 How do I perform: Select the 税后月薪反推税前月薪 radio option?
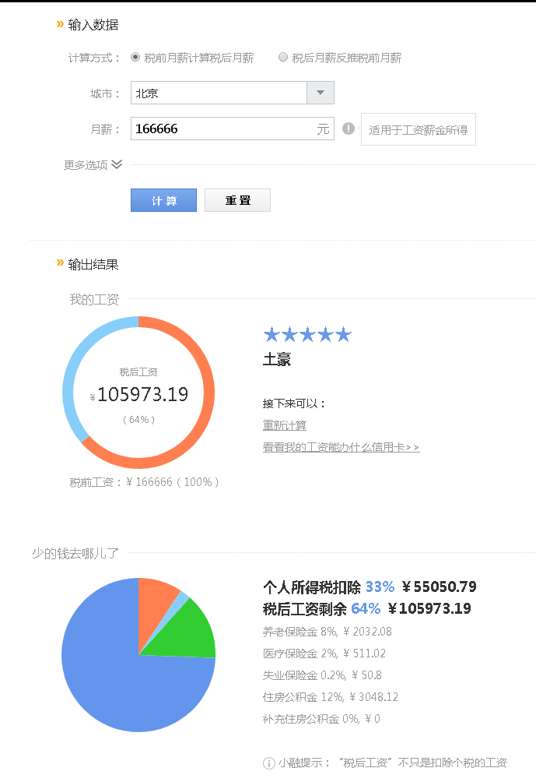tap(283, 58)
